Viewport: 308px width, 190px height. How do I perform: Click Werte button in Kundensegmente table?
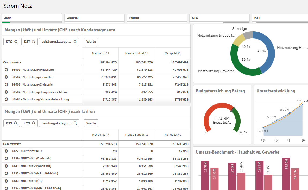coord(91,41)
